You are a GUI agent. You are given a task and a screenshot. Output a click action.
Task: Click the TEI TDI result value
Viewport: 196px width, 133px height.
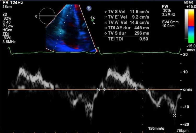click(x=144, y=39)
